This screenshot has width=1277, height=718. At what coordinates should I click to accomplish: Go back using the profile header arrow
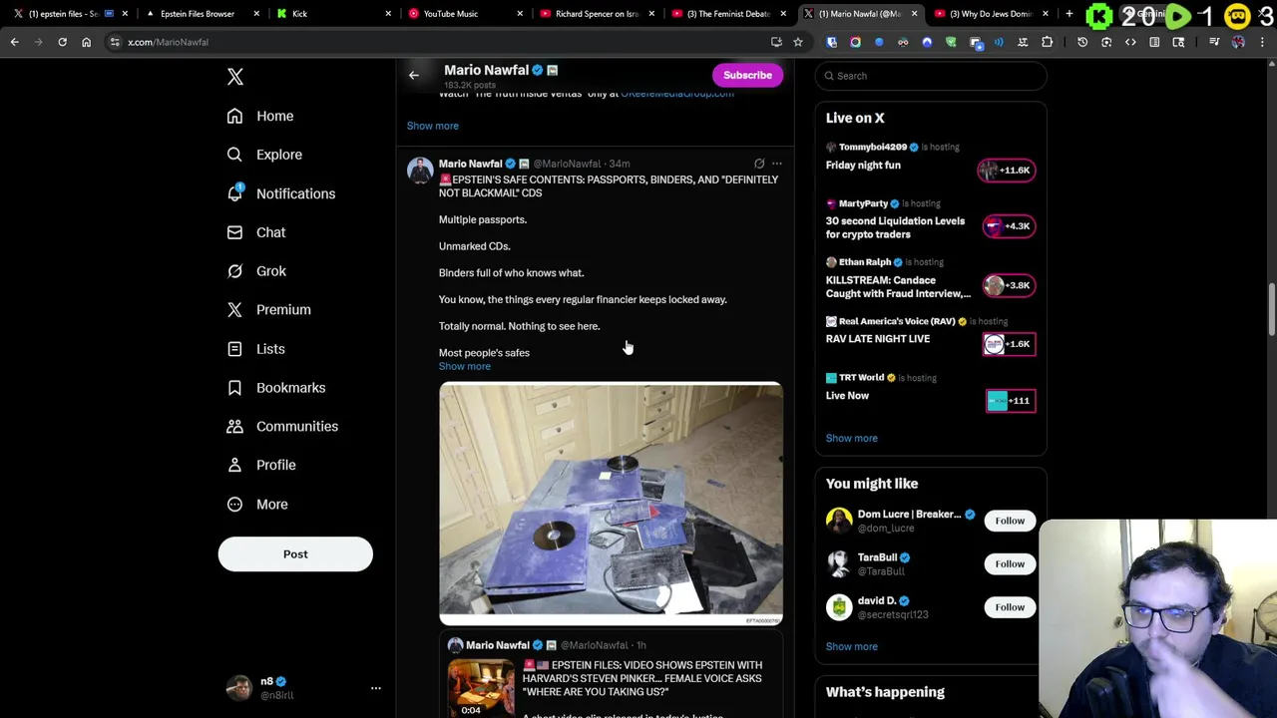[x=414, y=75]
